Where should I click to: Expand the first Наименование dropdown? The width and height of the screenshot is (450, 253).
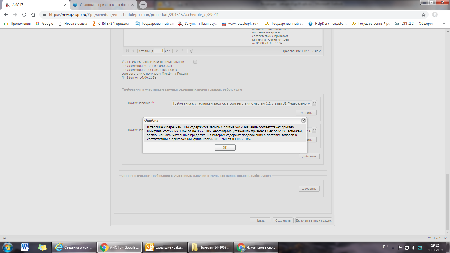(314, 103)
